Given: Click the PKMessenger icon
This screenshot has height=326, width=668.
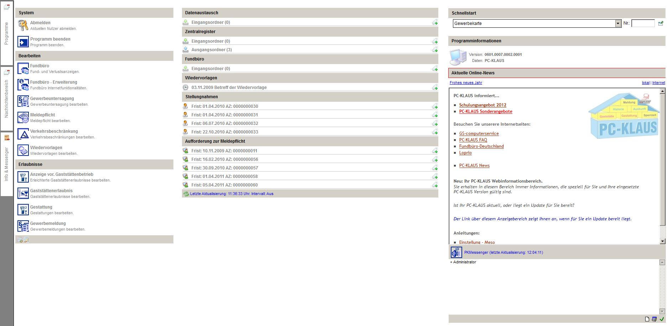Looking at the screenshot, I should tap(456, 252).
